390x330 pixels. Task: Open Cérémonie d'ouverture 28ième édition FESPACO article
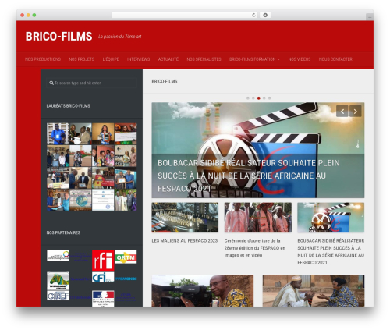[255, 248]
